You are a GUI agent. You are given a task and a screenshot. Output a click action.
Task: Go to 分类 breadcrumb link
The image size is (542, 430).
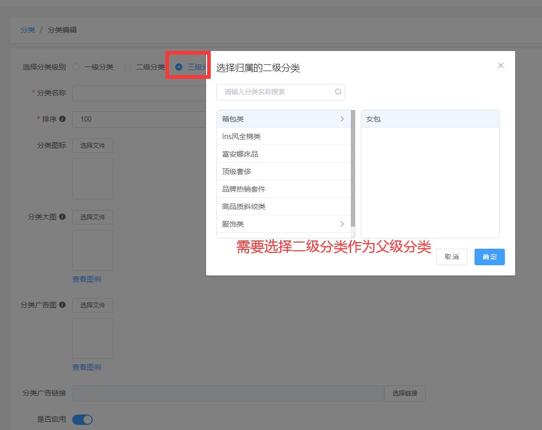[28, 30]
